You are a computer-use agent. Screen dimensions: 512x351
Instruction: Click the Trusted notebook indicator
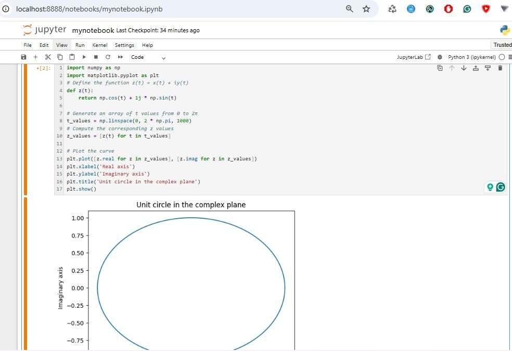502,45
